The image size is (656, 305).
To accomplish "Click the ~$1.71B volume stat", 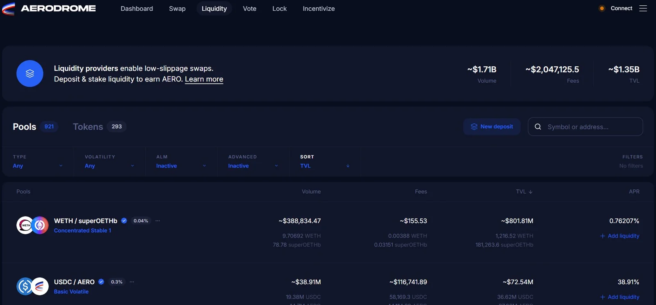I will point(482,70).
